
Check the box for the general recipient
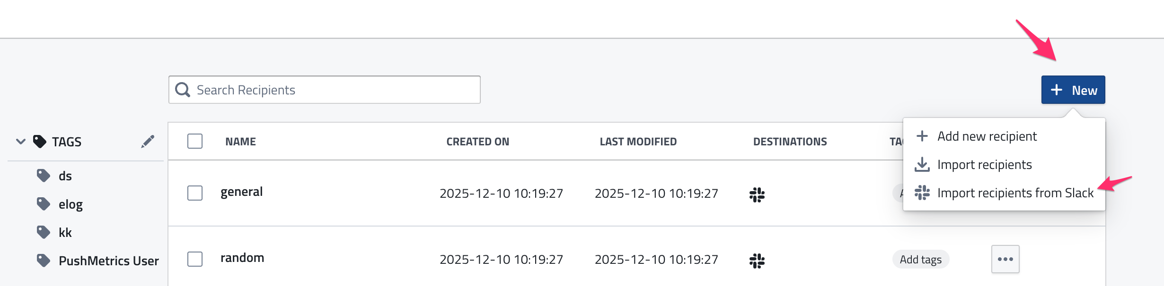195,193
